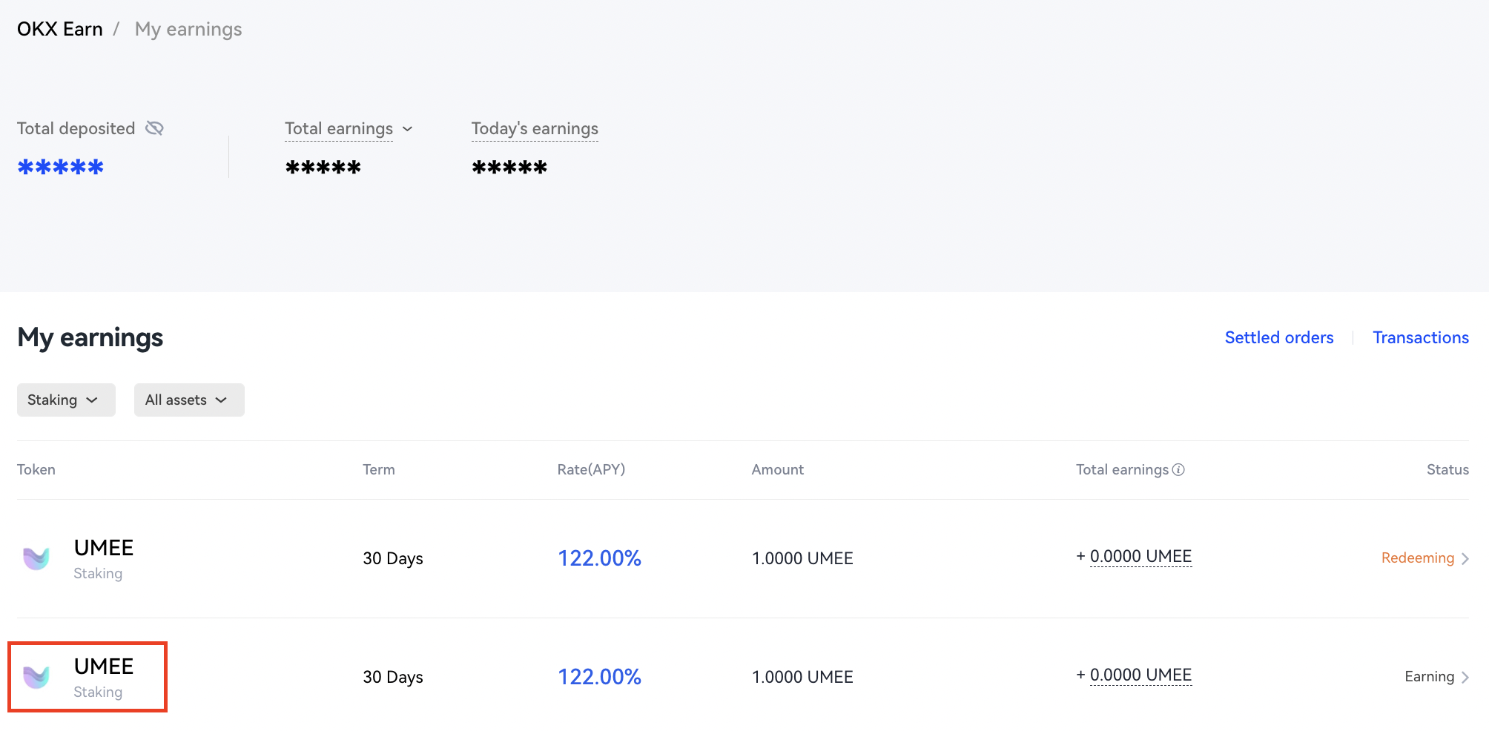Toggle the Total deposited visibility eye icon
Image resolution: width=1489 pixels, height=731 pixels.
point(154,128)
